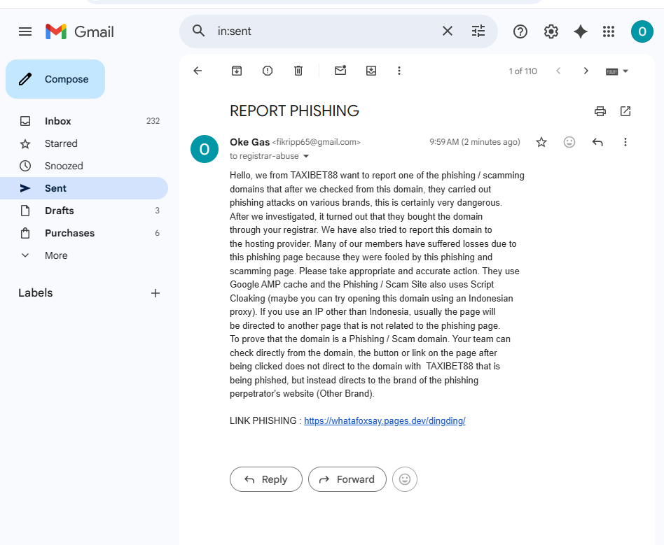Open the Gemini sparkle icon
Screen dimensions: 664x545
click(x=580, y=31)
